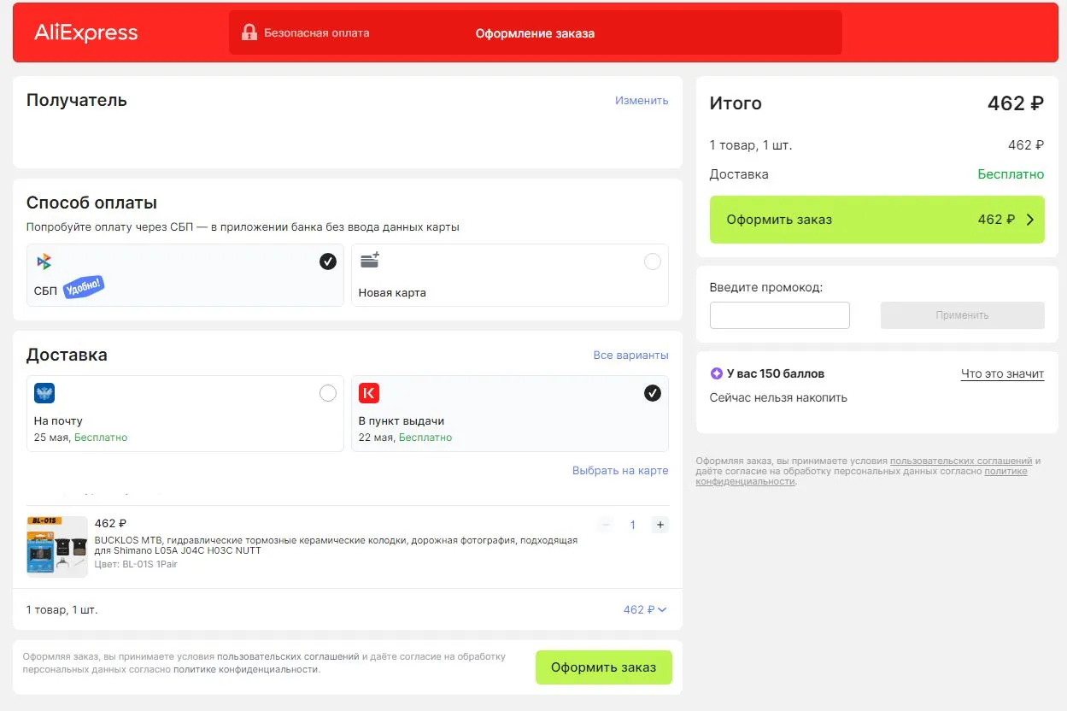Click the quantity value '1'
Viewport: 1067px width, 711px height.
(633, 525)
